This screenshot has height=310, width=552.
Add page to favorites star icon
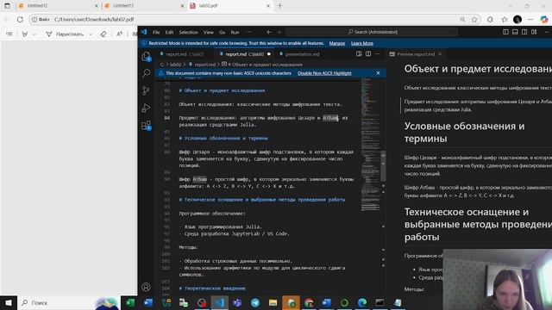(474, 19)
